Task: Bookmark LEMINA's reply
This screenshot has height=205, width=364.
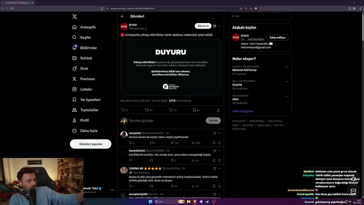Action: click(x=214, y=186)
